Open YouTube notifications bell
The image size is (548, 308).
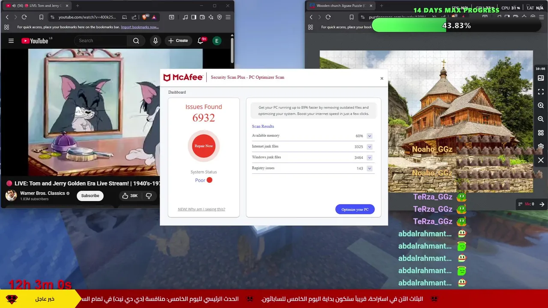200,41
